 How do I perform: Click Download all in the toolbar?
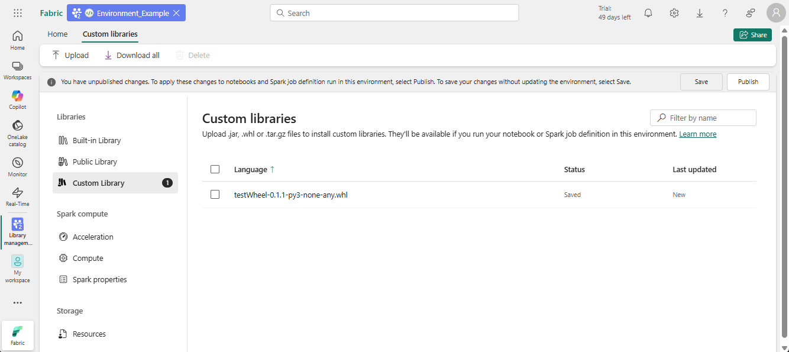coord(132,55)
